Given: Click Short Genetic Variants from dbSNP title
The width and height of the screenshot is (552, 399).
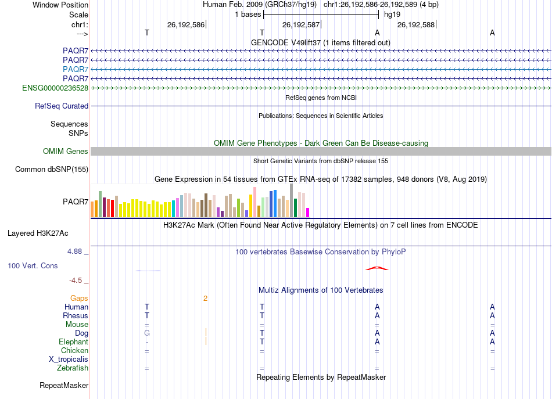Looking at the screenshot, I should pyautogui.click(x=321, y=161).
